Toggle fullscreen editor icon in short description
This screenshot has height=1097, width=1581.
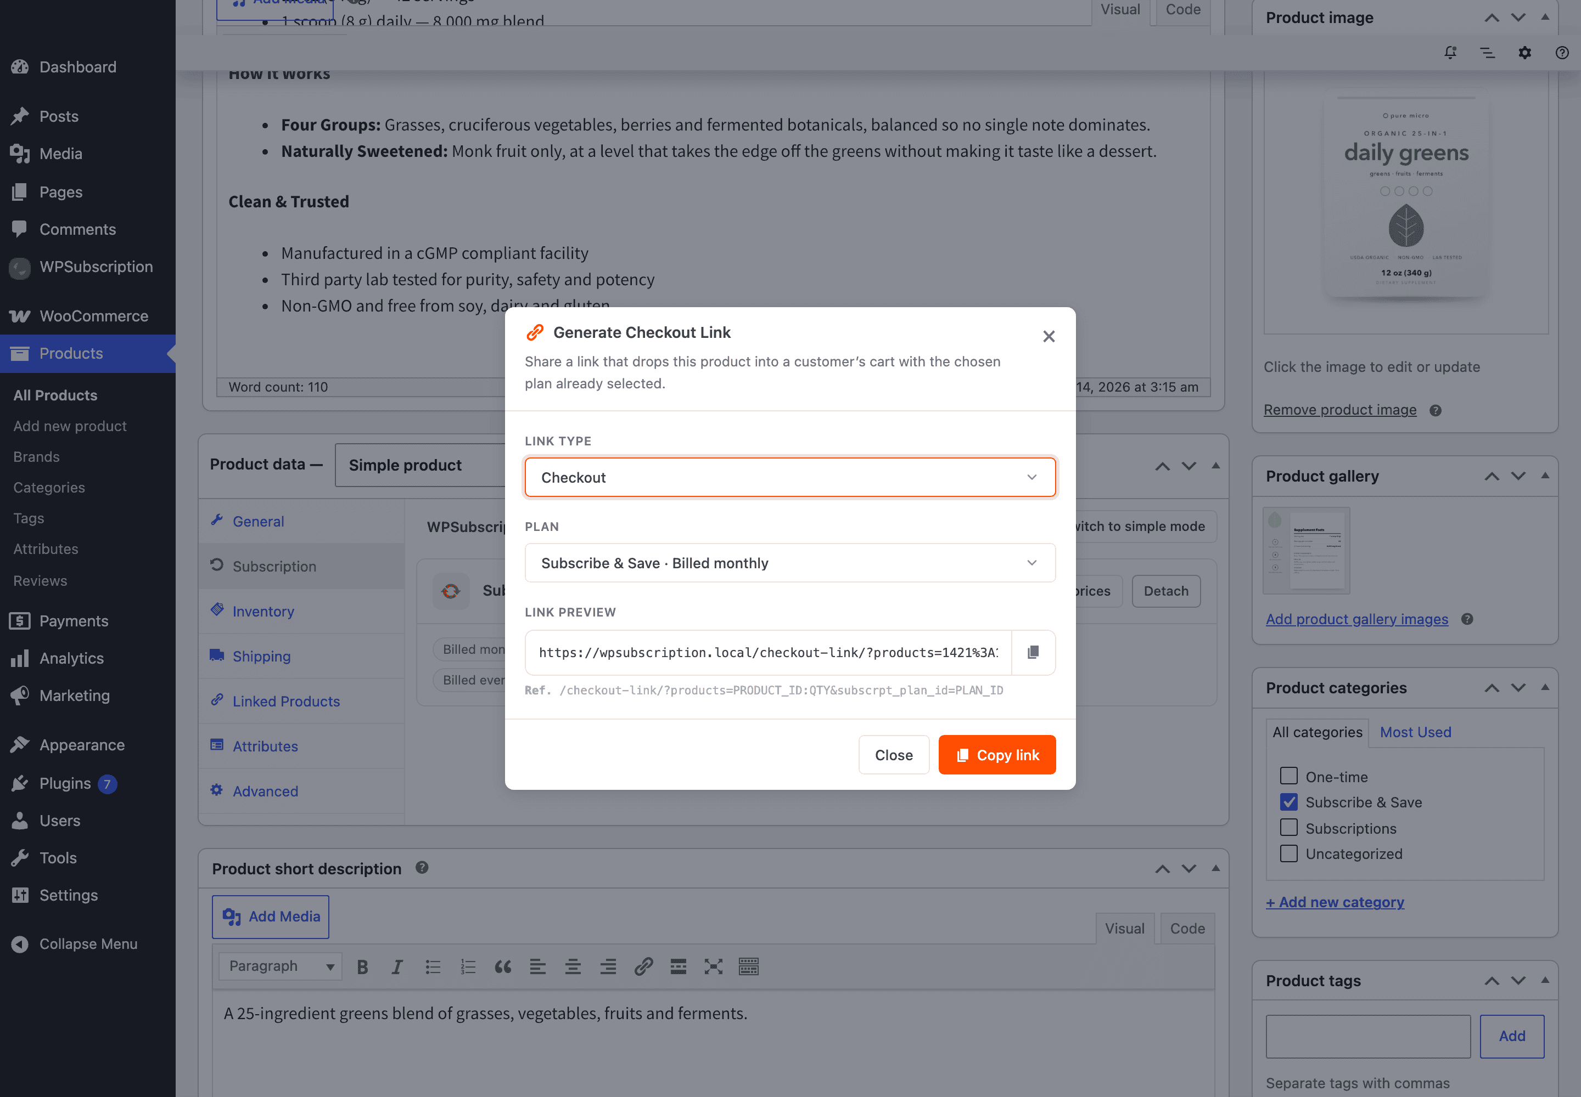point(714,967)
